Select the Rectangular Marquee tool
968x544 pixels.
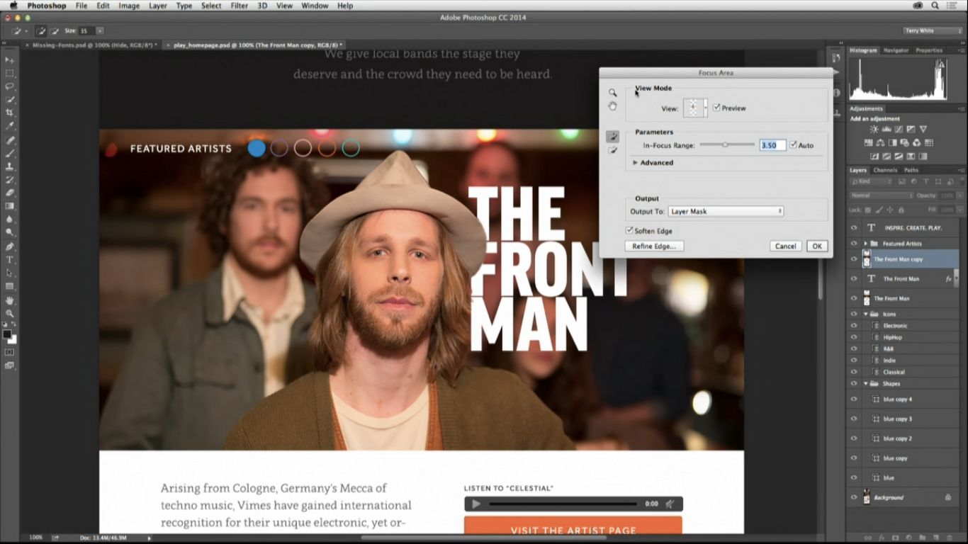coord(10,73)
